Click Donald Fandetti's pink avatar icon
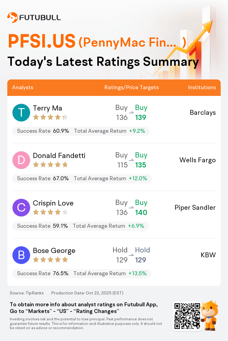 21,160
